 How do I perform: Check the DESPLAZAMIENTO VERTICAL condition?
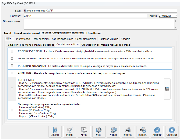point(12,58)
